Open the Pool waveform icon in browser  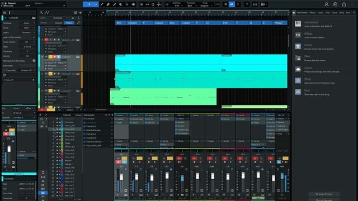coord(298,92)
